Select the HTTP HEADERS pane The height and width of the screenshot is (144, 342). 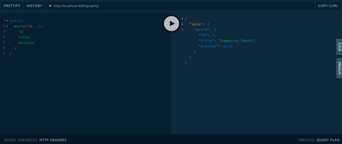pyautogui.click(x=53, y=140)
